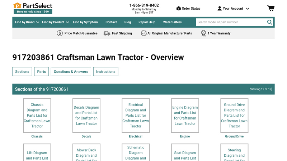287x161 pixels.
Task: Open the Decals diagram thumbnail
Action: 86,115
